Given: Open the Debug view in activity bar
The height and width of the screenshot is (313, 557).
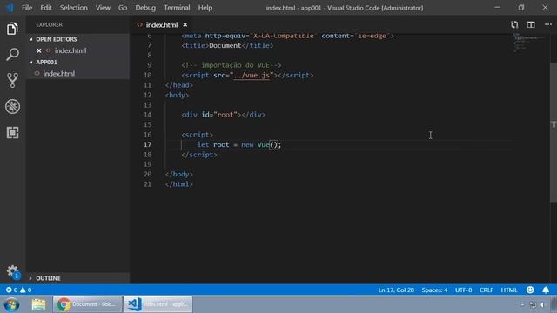Looking at the screenshot, I should tap(12, 106).
